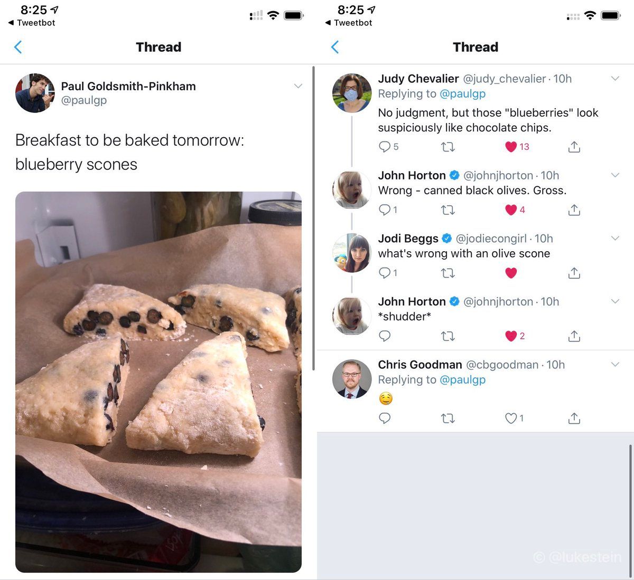Open chevron menu on Chris Goodman's tweet

(x=615, y=365)
